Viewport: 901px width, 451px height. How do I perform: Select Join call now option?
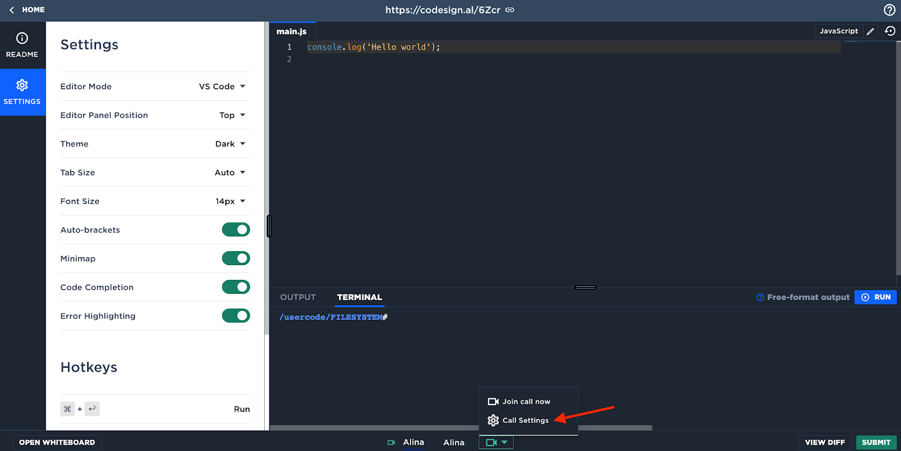pos(519,401)
